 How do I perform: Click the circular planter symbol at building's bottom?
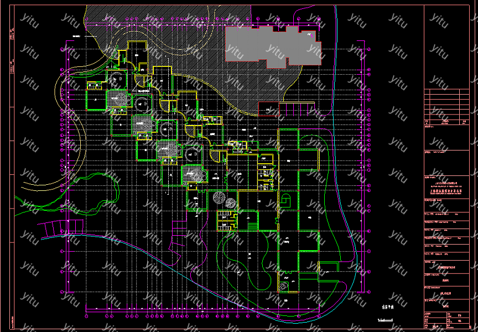tap(284, 286)
